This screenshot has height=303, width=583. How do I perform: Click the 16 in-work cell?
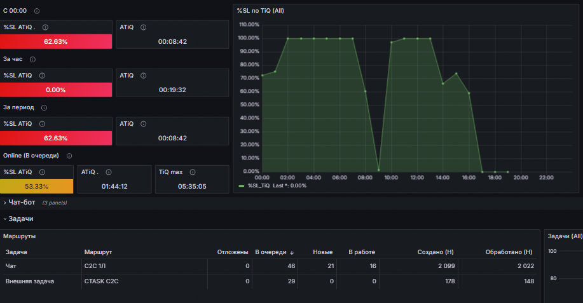click(373, 266)
